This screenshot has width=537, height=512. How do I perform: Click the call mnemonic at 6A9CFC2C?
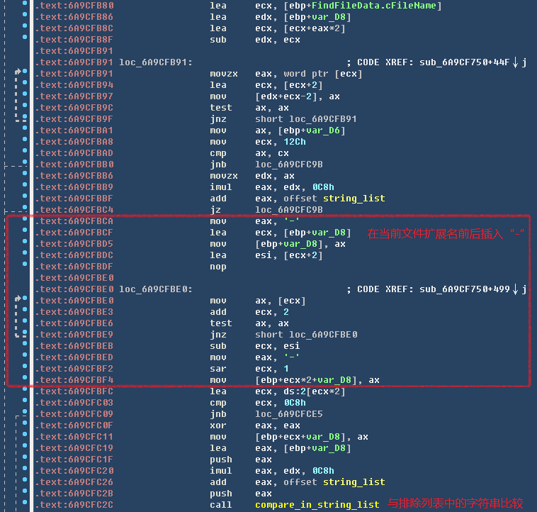pyautogui.click(x=221, y=504)
